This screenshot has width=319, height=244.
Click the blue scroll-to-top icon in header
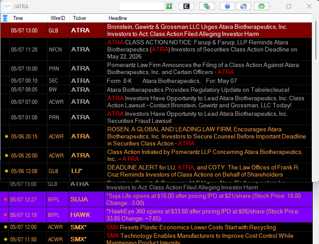(x=5, y=18)
